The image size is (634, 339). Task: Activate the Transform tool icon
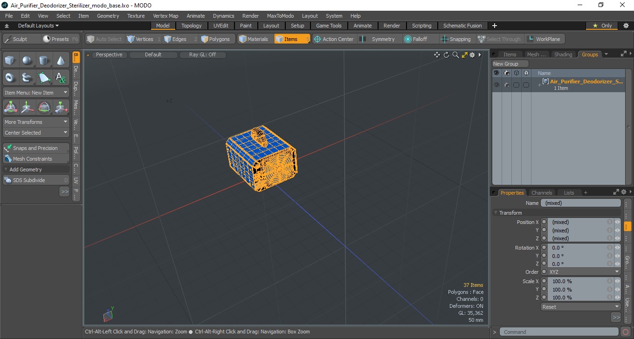point(11,108)
